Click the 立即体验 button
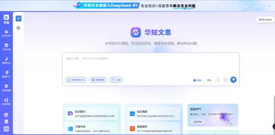The image size is (275, 135). (197, 122)
